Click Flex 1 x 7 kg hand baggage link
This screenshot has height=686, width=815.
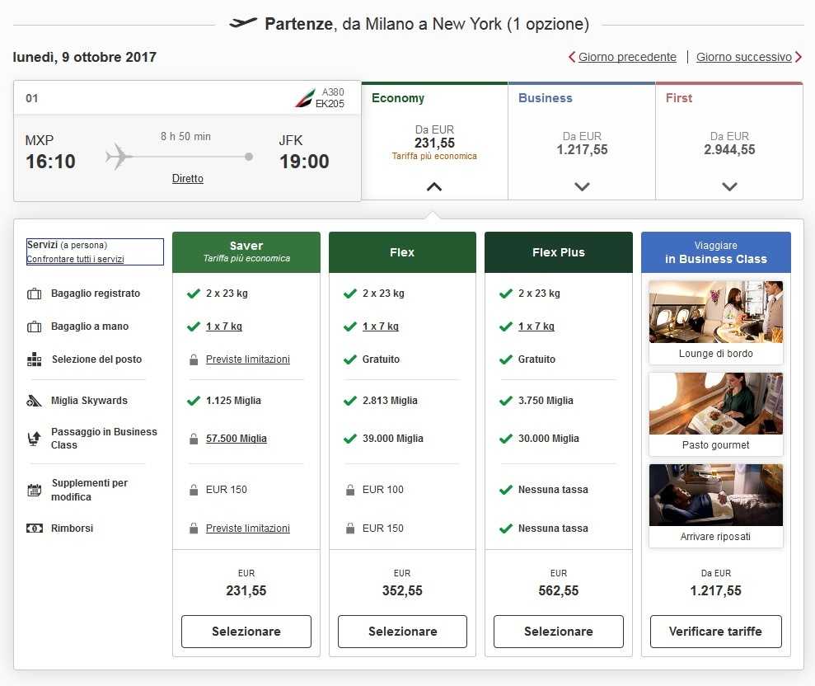pos(381,327)
